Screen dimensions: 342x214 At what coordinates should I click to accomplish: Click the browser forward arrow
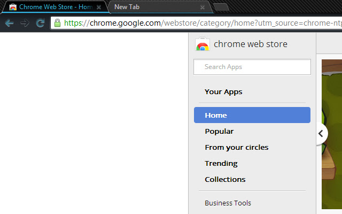pos(25,23)
